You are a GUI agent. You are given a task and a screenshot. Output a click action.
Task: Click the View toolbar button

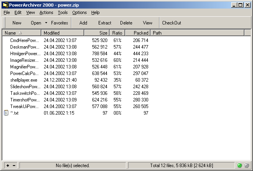(x=147, y=23)
